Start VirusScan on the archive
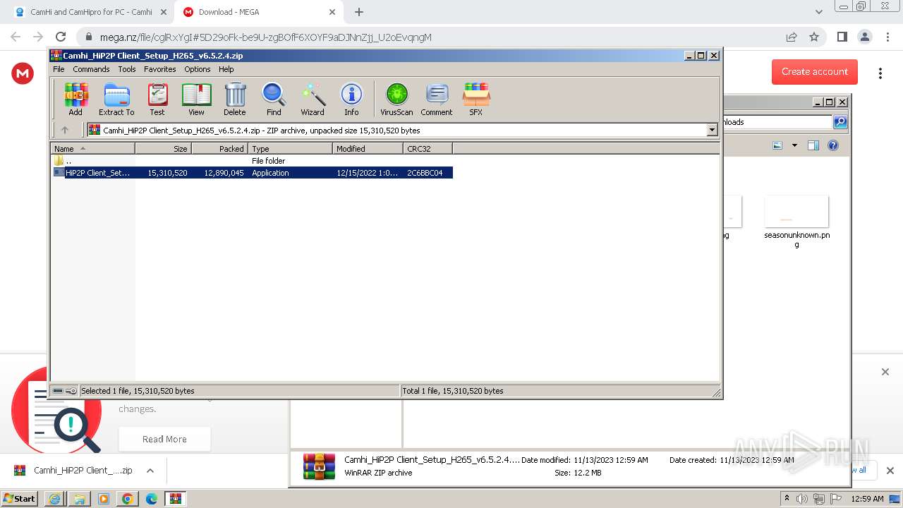Screen dimensions: 903x508 pos(396,99)
